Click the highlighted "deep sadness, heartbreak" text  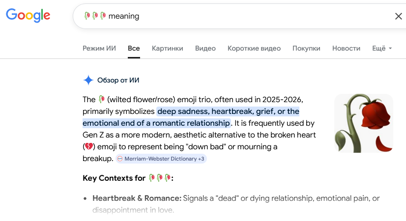coord(228,111)
